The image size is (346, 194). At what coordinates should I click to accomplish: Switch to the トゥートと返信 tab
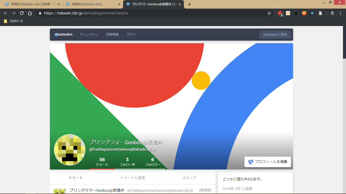(132, 178)
